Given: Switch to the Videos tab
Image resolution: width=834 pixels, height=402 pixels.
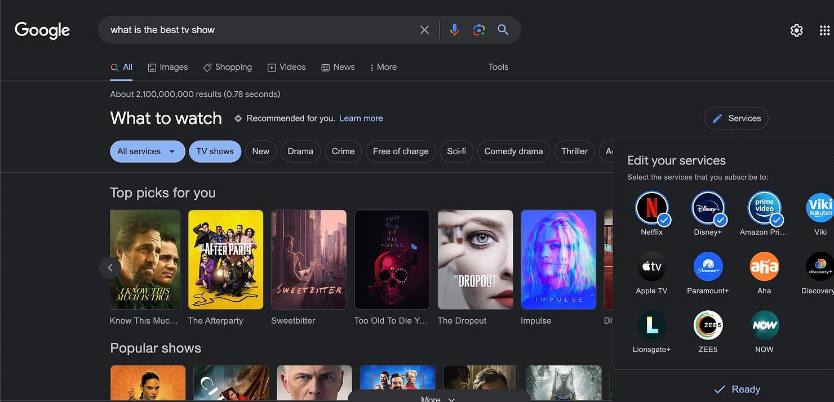Looking at the screenshot, I should (x=287, y=67).
